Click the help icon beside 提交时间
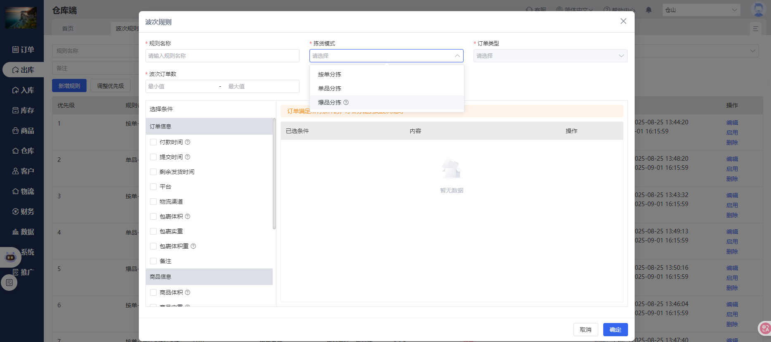The width and height of the screenshot is (771, 342). 188,157
